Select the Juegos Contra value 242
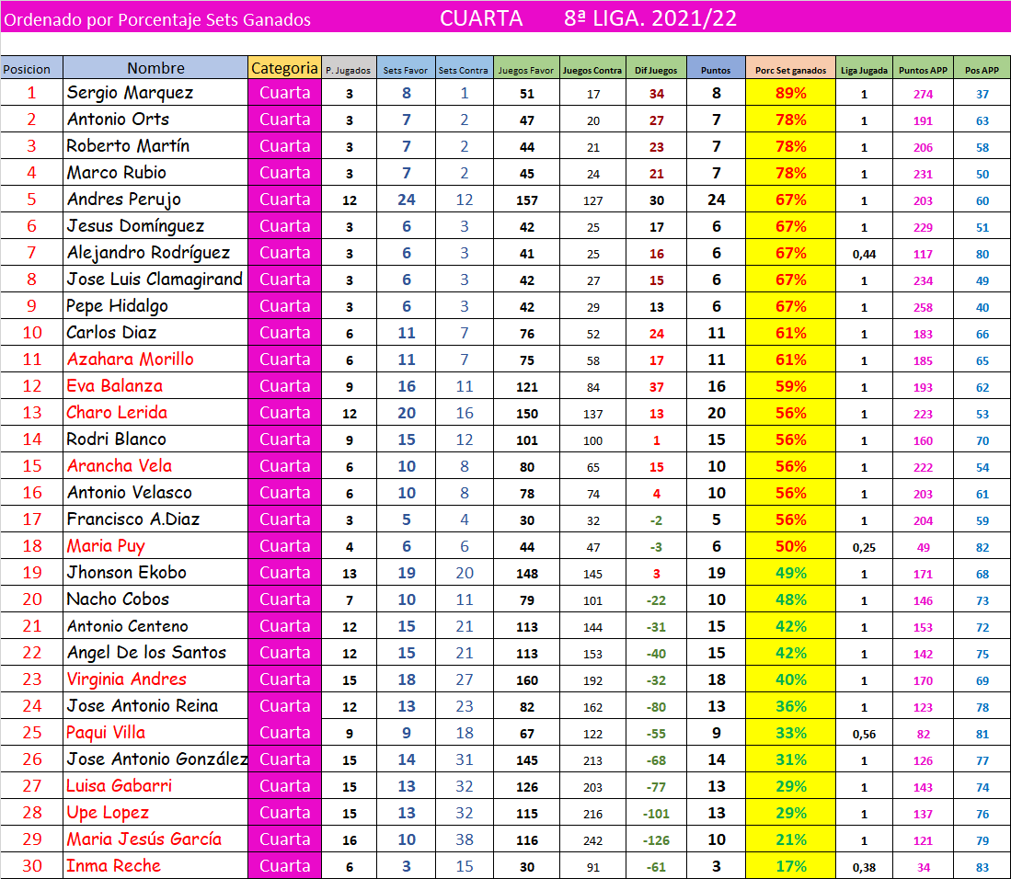The width and height of the screenshot is (1011, 879). 592,840
